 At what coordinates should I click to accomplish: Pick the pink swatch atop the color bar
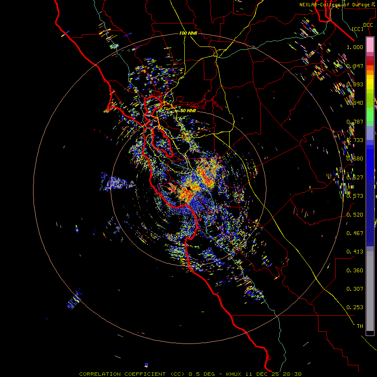tap(370, 45)
